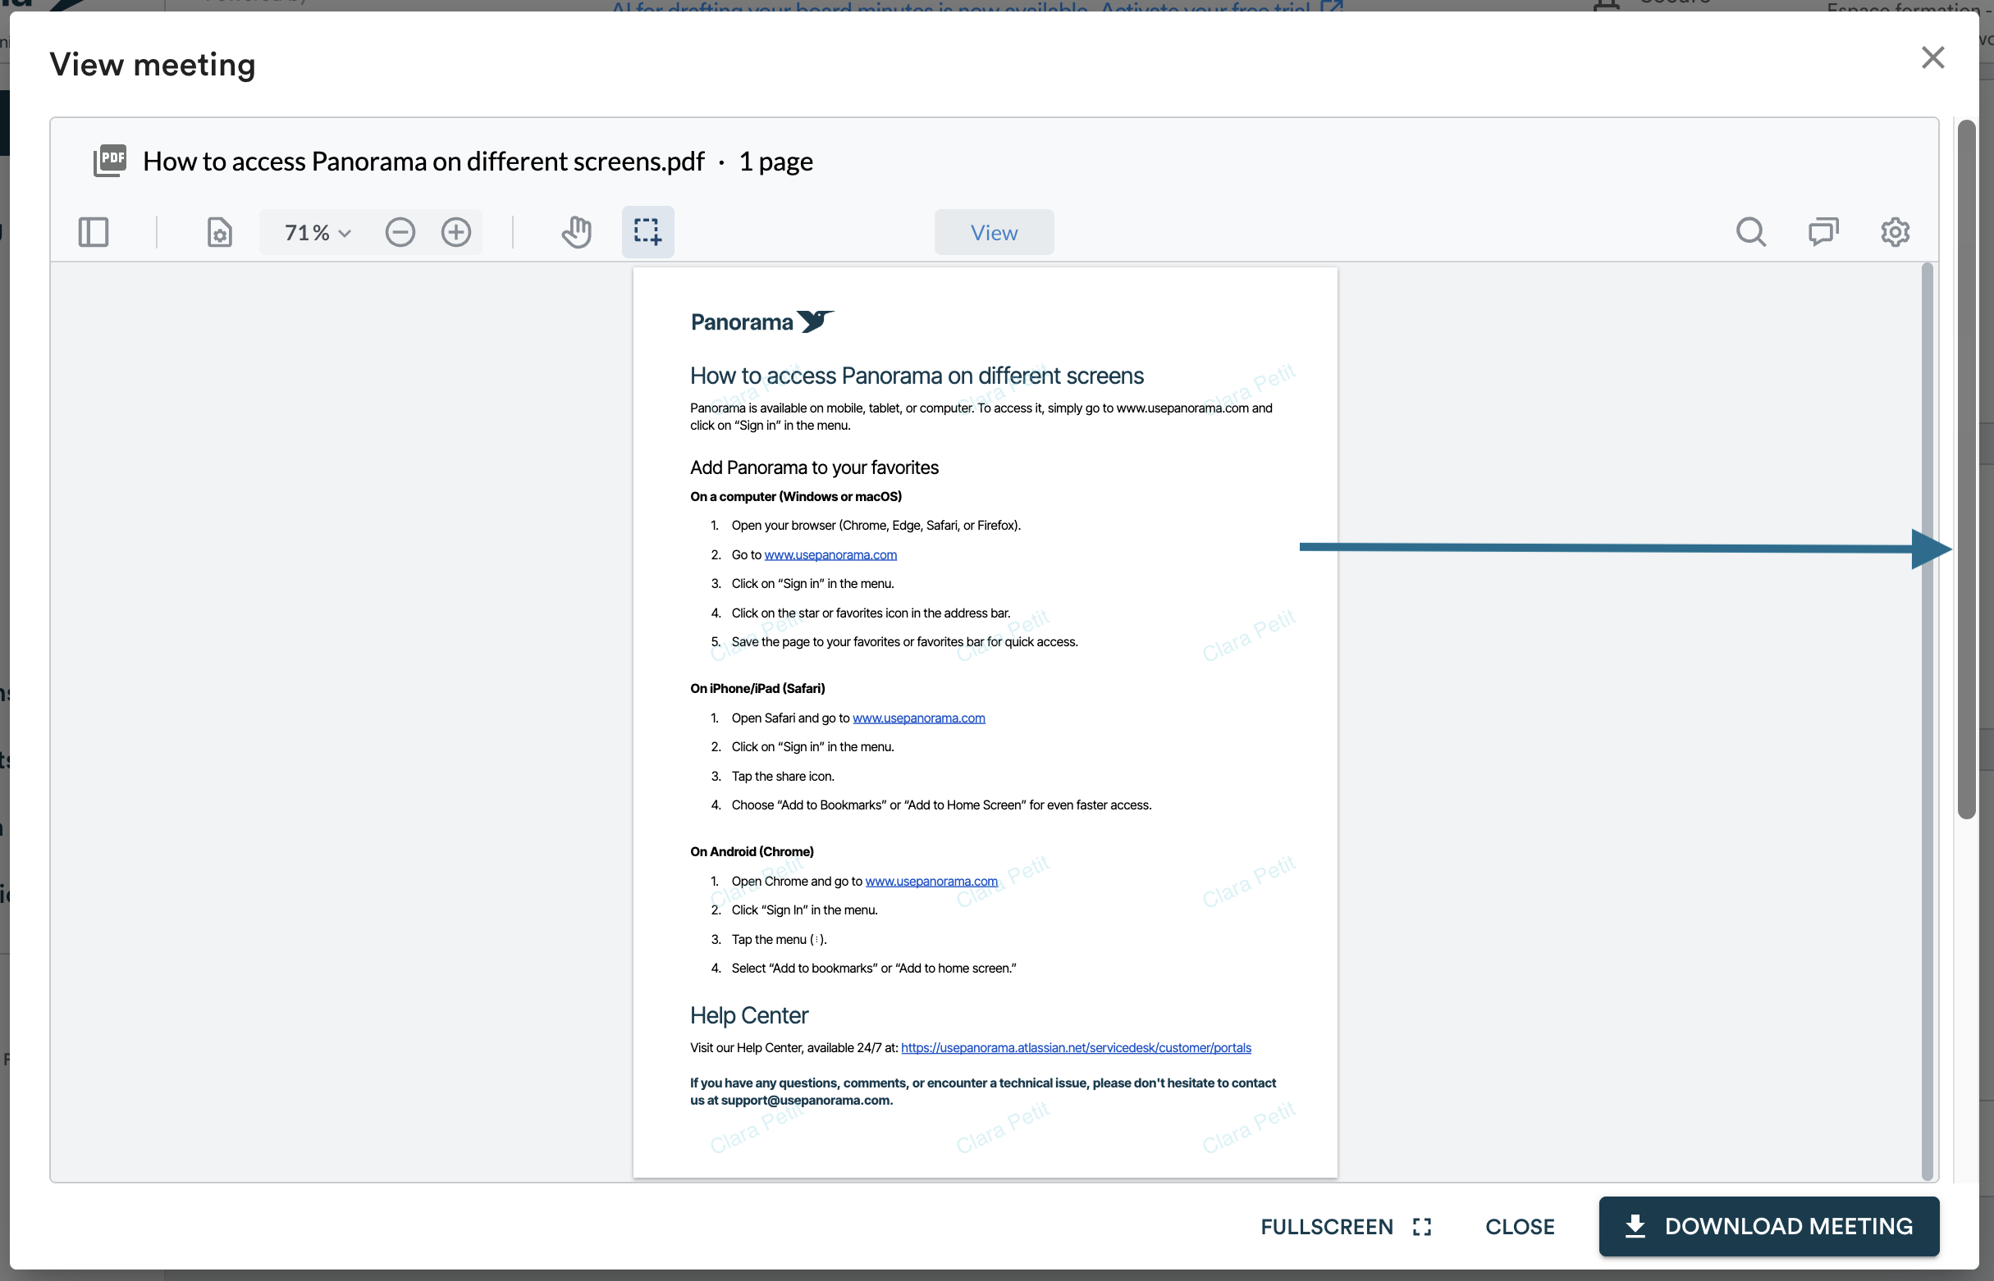Click the FULLSCREEN button
Image resolution: width=1994 pixels, height=1281 pixels.
[1346, 1226]
